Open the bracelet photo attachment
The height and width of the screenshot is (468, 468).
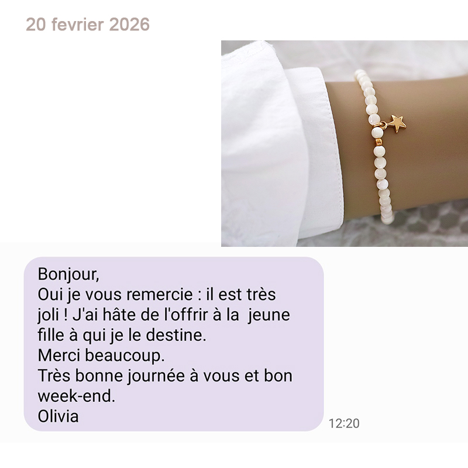point(345,143)
